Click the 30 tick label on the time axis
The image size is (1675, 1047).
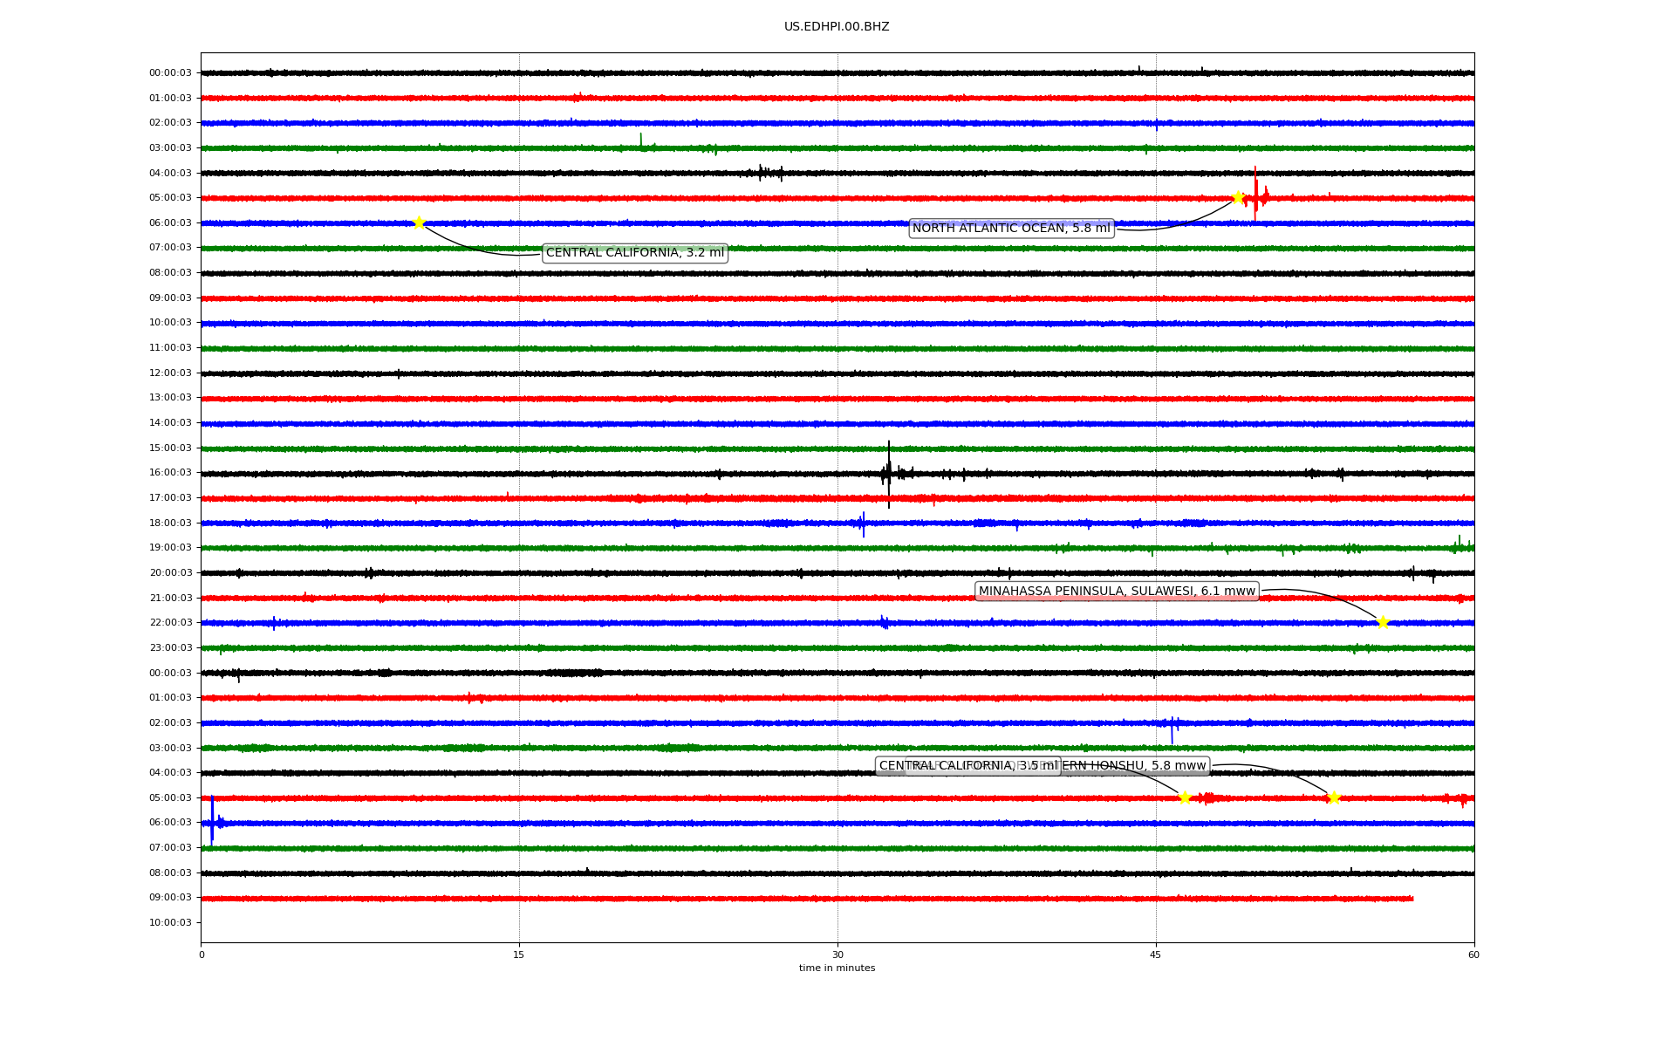tap(837, 955)
